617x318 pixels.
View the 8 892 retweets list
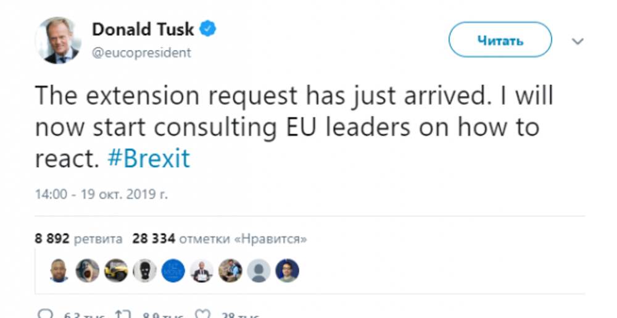click(x=79, y=238)
